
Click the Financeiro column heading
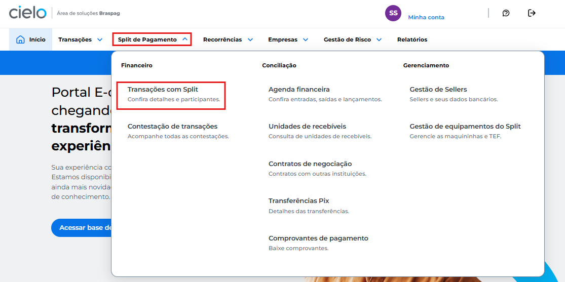click(137, 65)
